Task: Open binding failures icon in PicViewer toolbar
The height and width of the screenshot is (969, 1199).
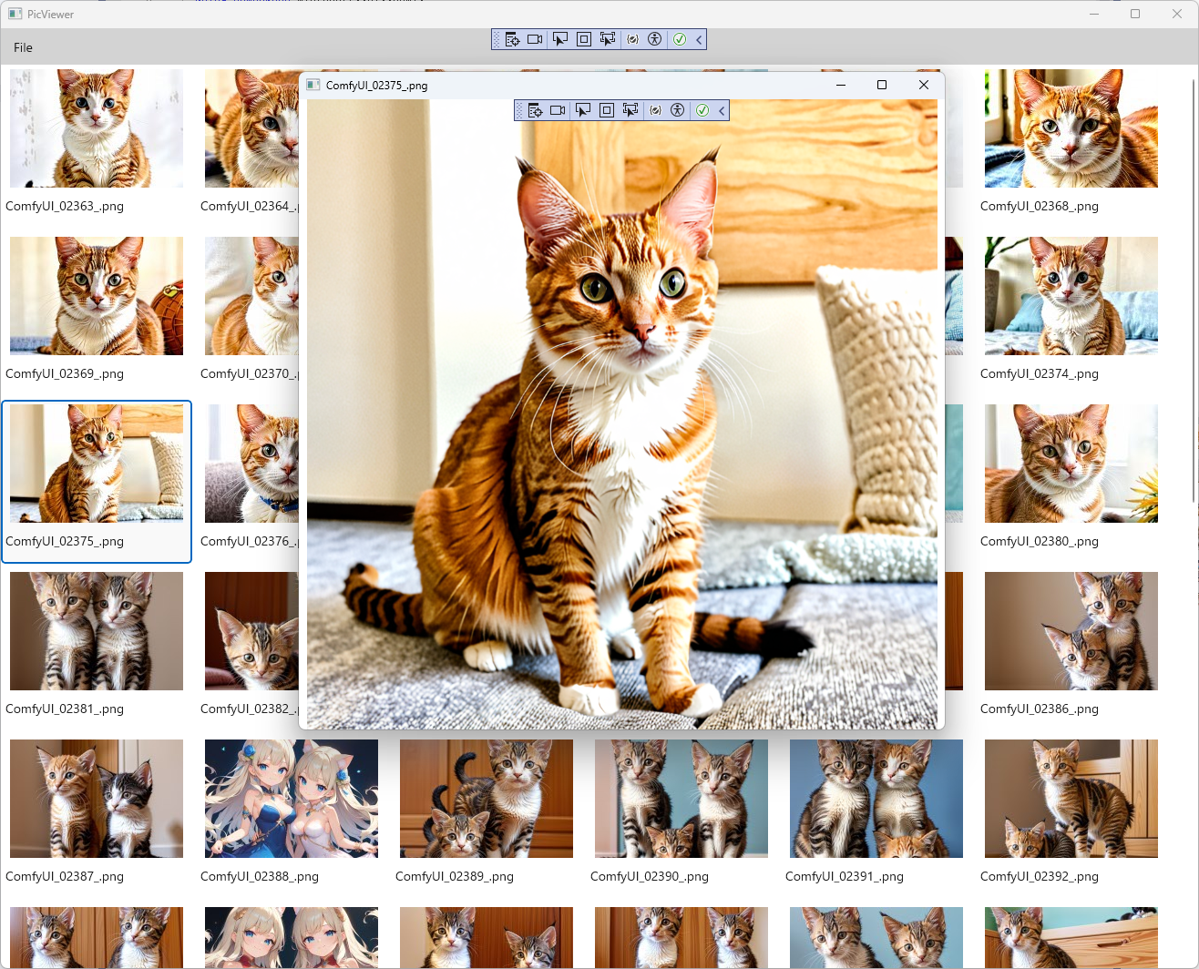Action: pos(632,39)
